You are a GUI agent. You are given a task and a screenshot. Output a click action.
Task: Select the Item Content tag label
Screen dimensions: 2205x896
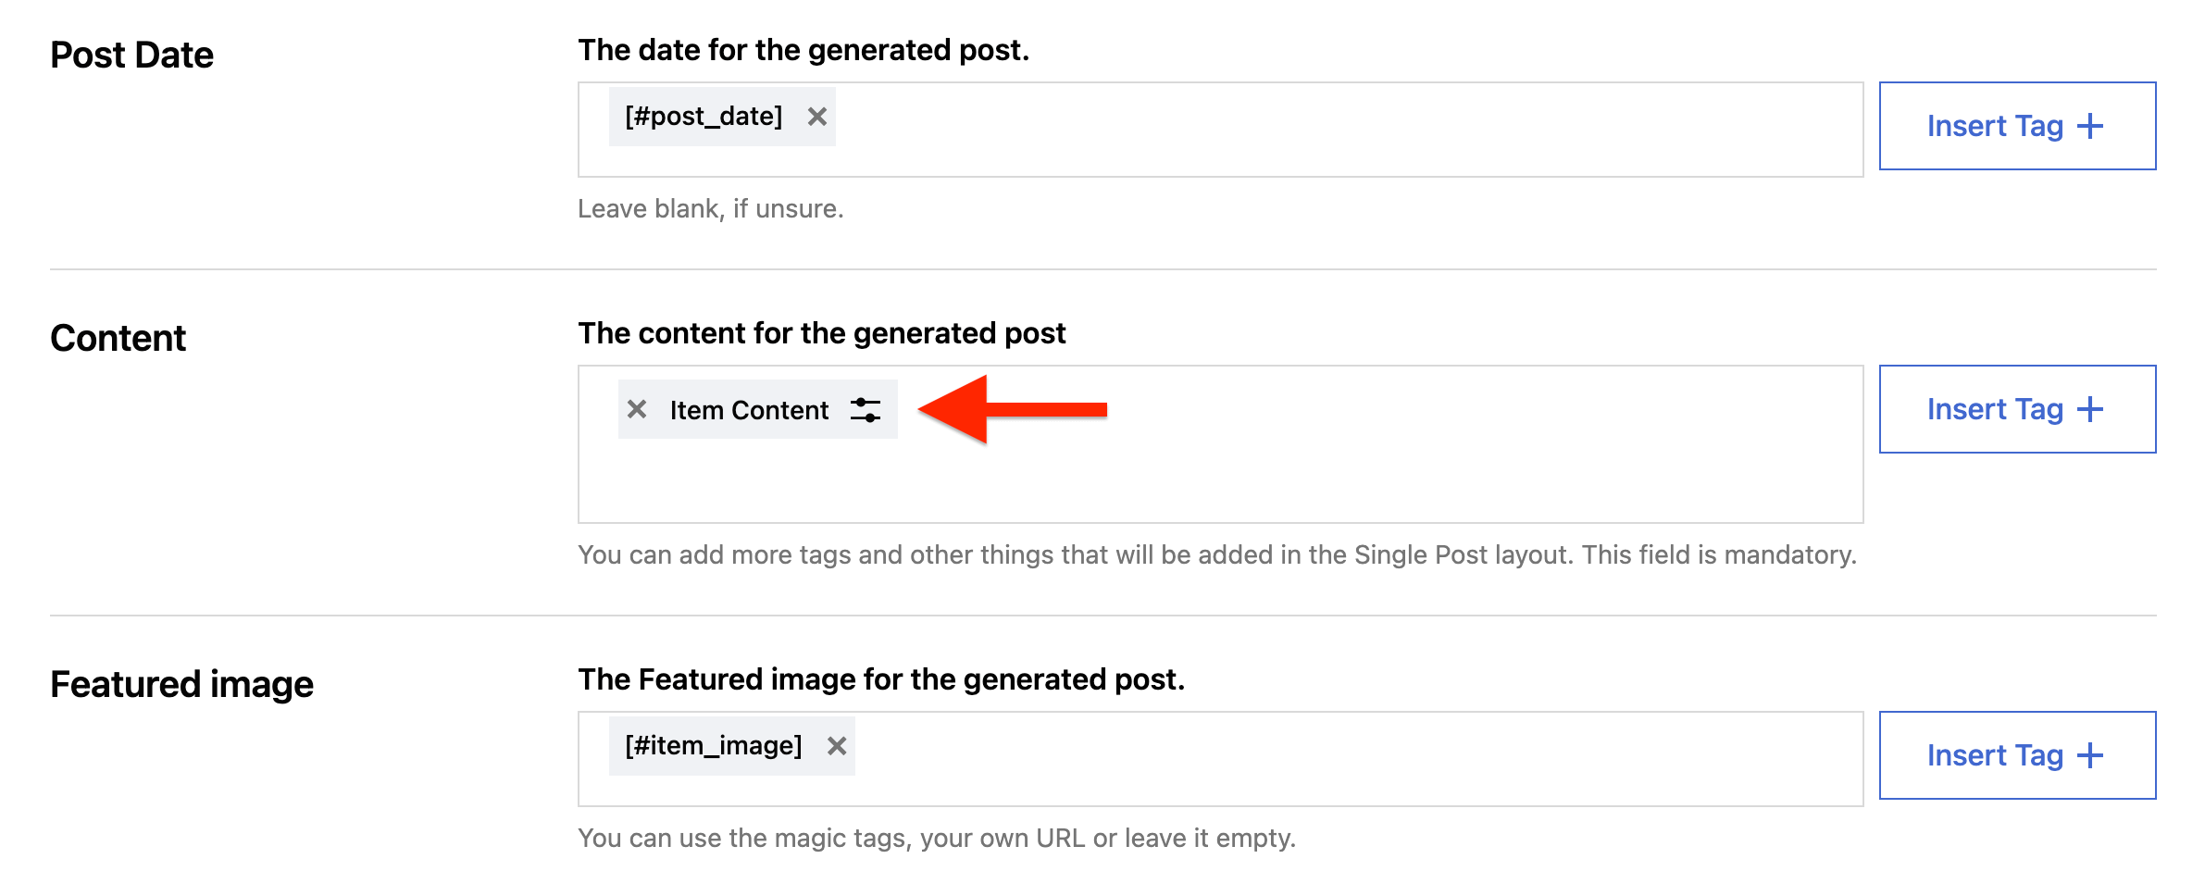click(x=749, y=410)
